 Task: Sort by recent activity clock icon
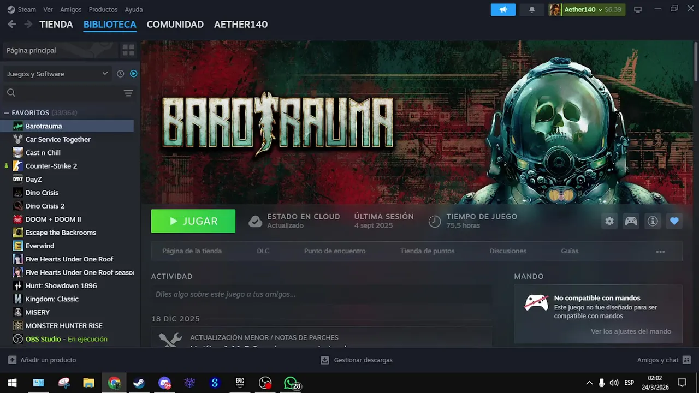(121, 74)
